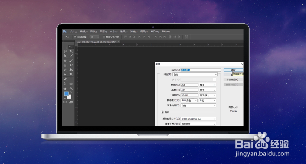Image resolution: width=306 pixels, height=164 pixels.
Task: Open the resolution unit dropdown 像素/英寸
Action: pos(207,95)
